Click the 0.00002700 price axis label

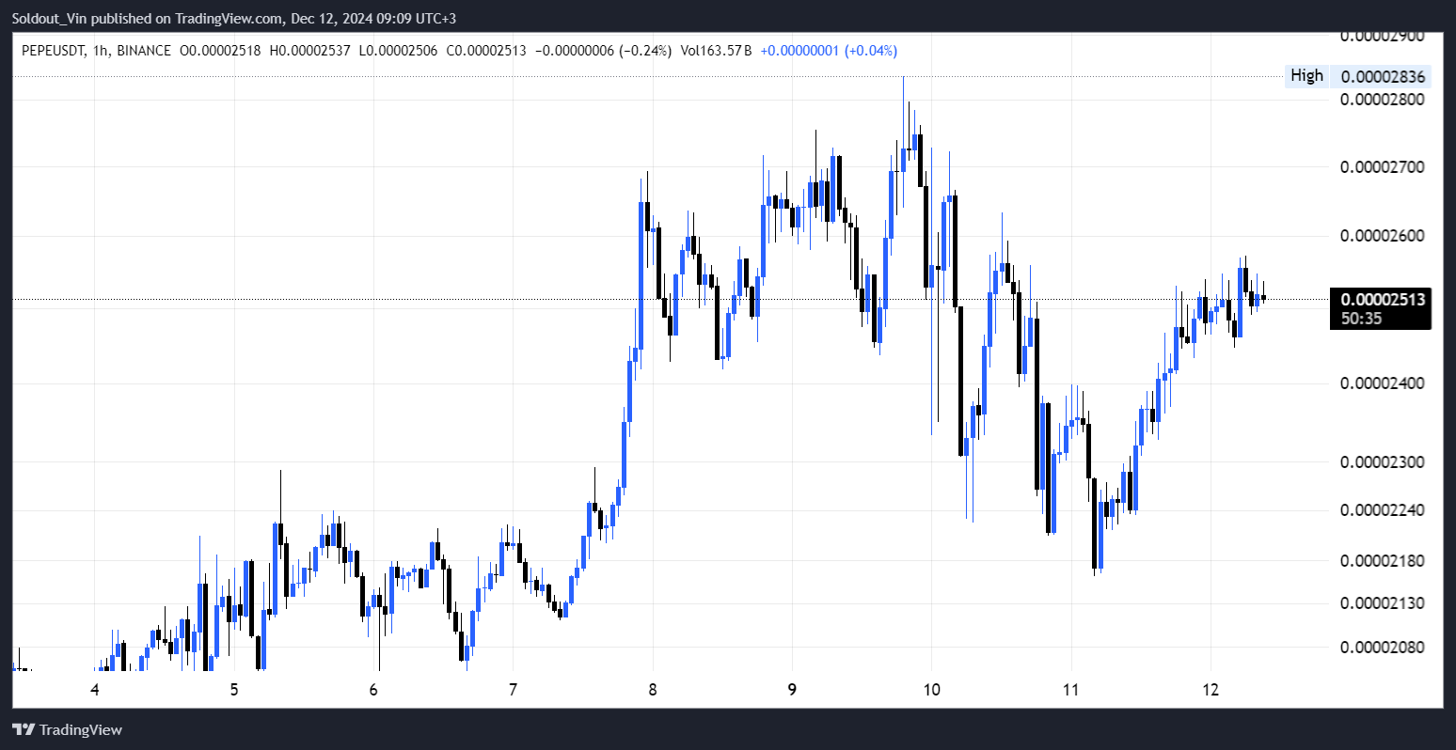coord(1383,167)
